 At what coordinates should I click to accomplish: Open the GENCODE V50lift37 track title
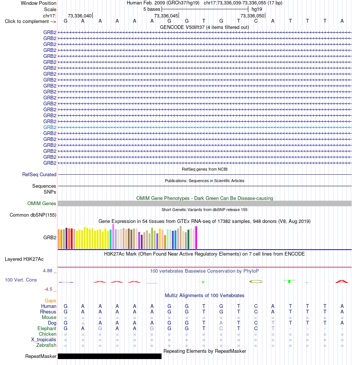pyautogui.click(x=205, y=27)
